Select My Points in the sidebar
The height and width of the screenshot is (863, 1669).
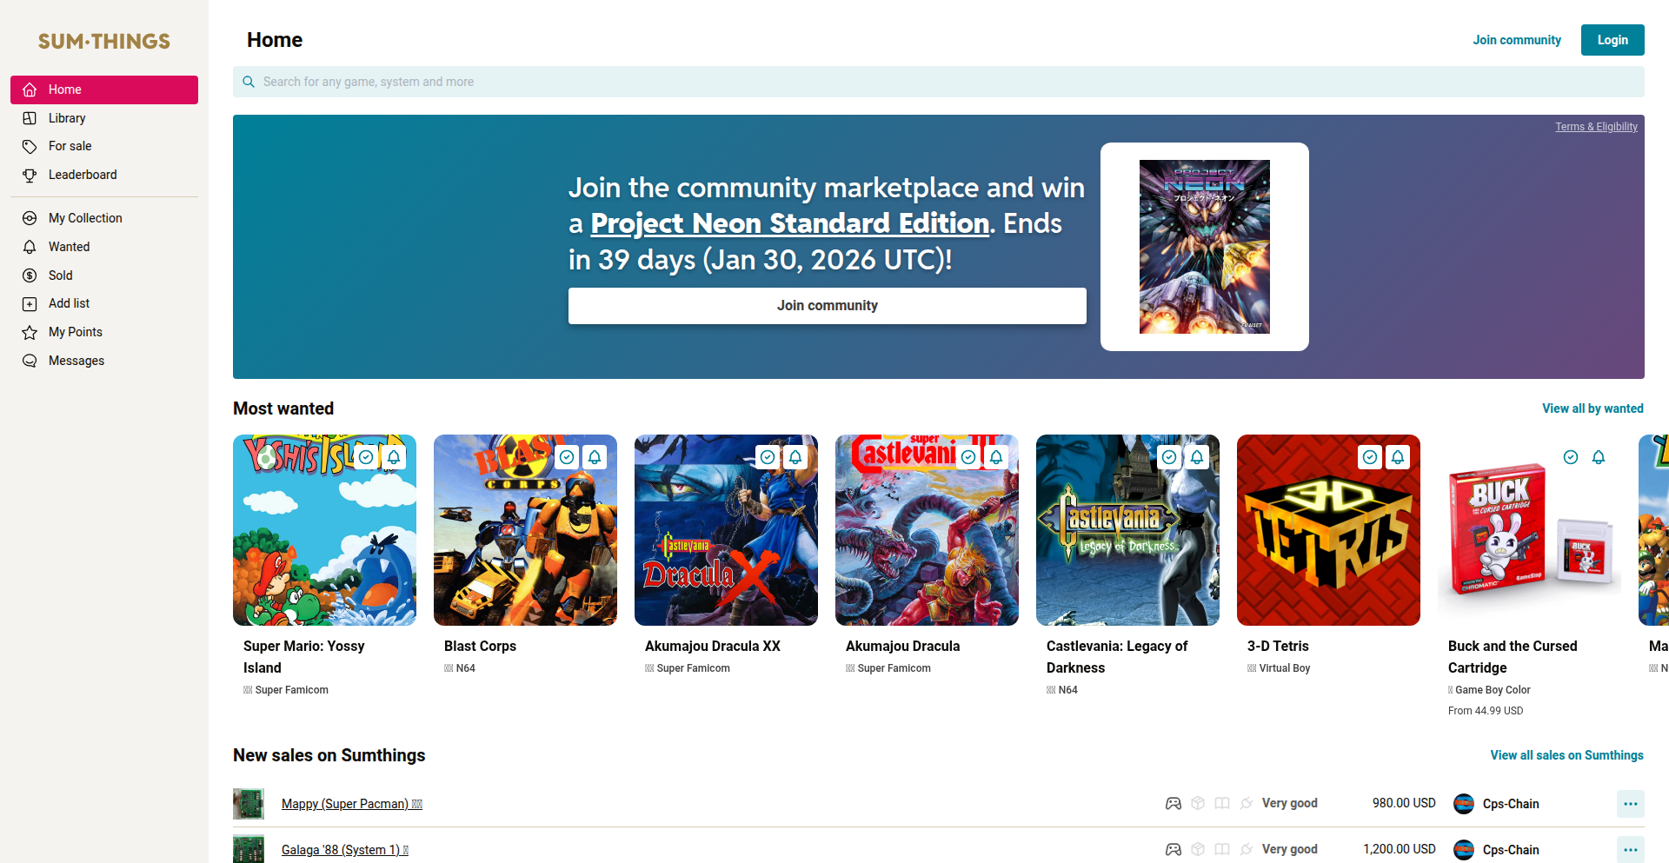pyautogui.click(x=76, y=332)
